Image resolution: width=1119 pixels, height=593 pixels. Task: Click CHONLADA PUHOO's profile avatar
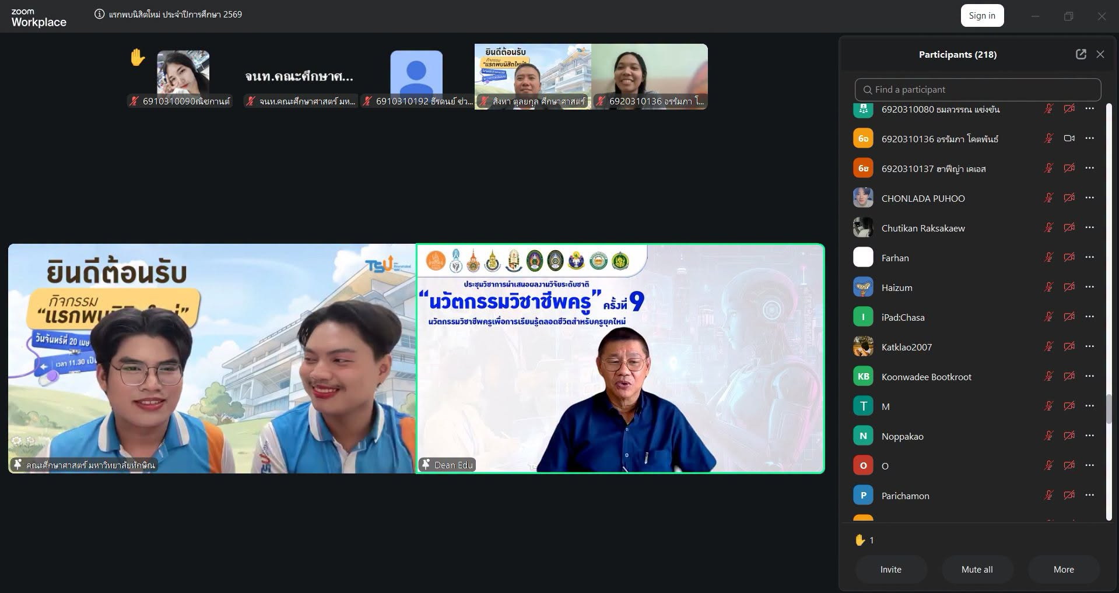click(x=863, y=198)
